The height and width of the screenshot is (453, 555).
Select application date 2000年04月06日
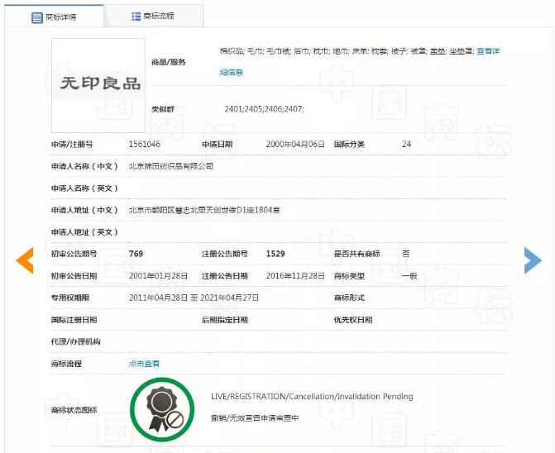(295, 145)
